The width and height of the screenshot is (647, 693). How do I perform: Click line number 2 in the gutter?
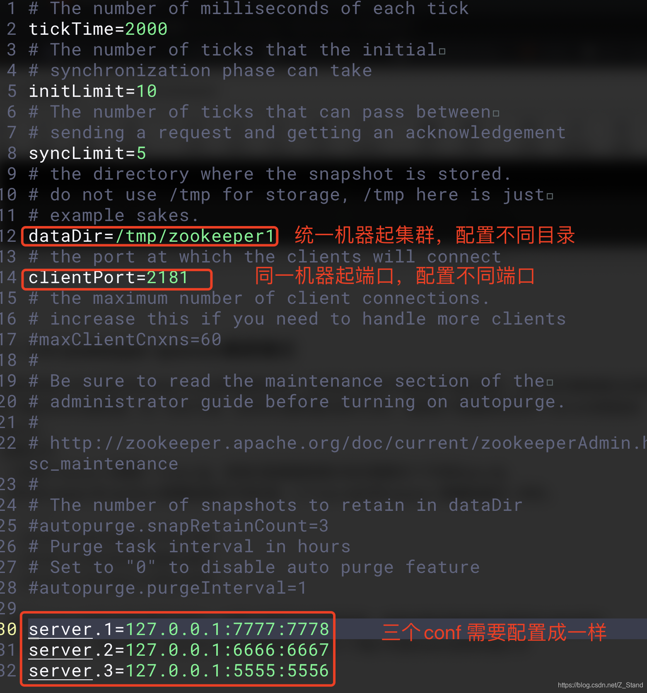(12, 29)
